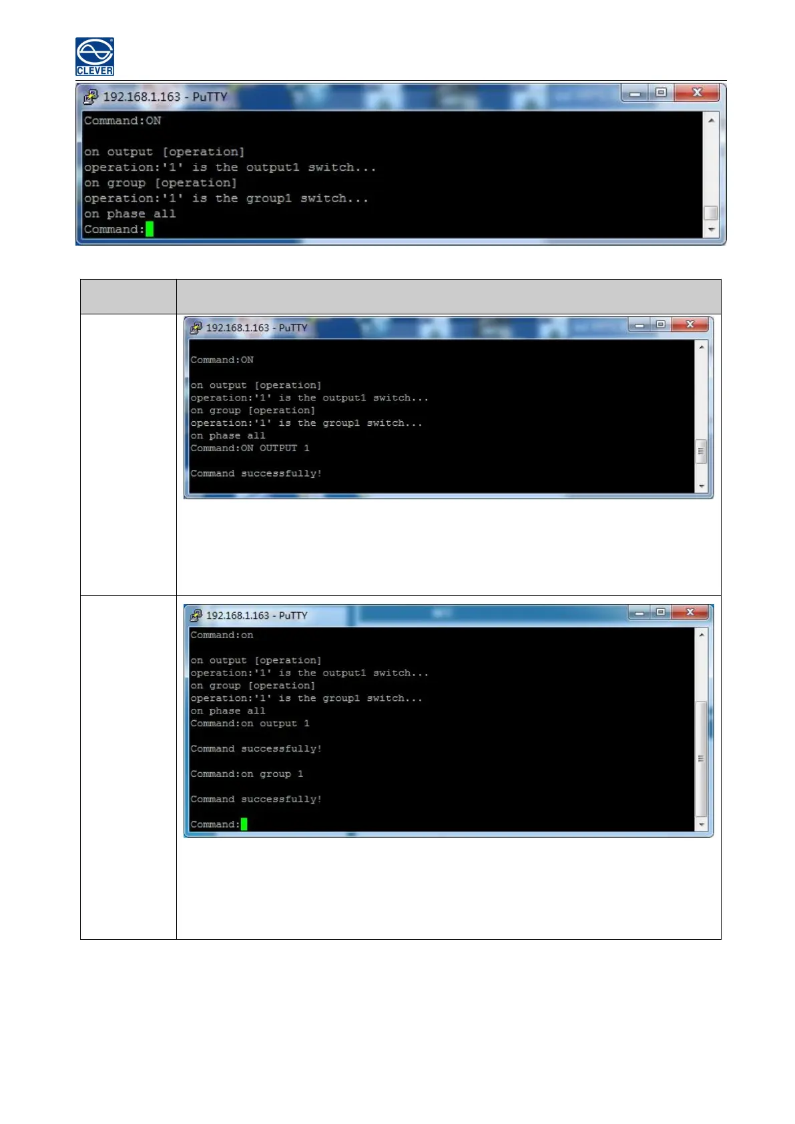Click 'on phase all' line in bottom window
The image size is (795, 1124).
tap(228, 711)
